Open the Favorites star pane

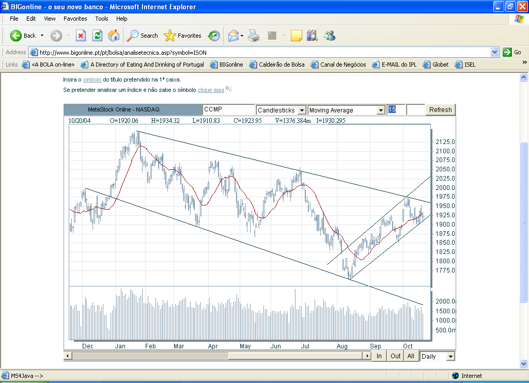[182, 36]
